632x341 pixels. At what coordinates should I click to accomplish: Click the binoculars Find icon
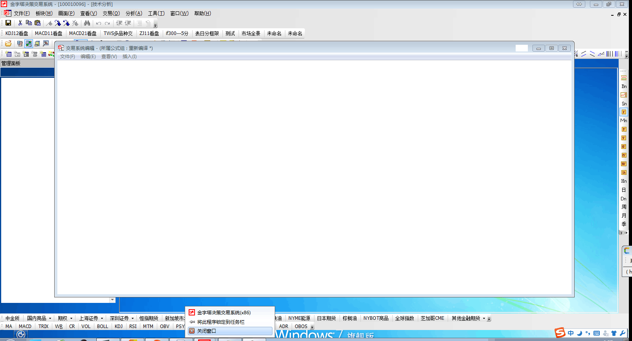click(x=87, y=23)
